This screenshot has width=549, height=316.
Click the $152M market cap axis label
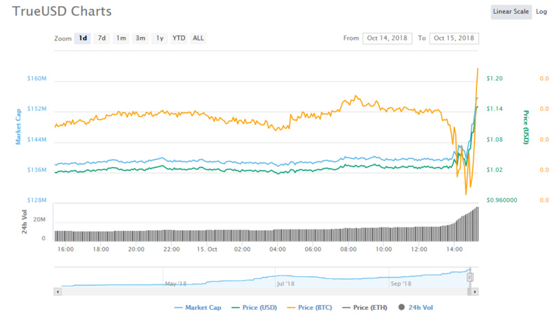tap(37, 109)
